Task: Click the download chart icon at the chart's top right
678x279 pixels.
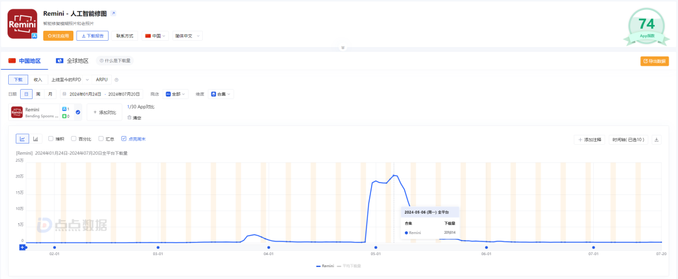Action: pos(657,139)
